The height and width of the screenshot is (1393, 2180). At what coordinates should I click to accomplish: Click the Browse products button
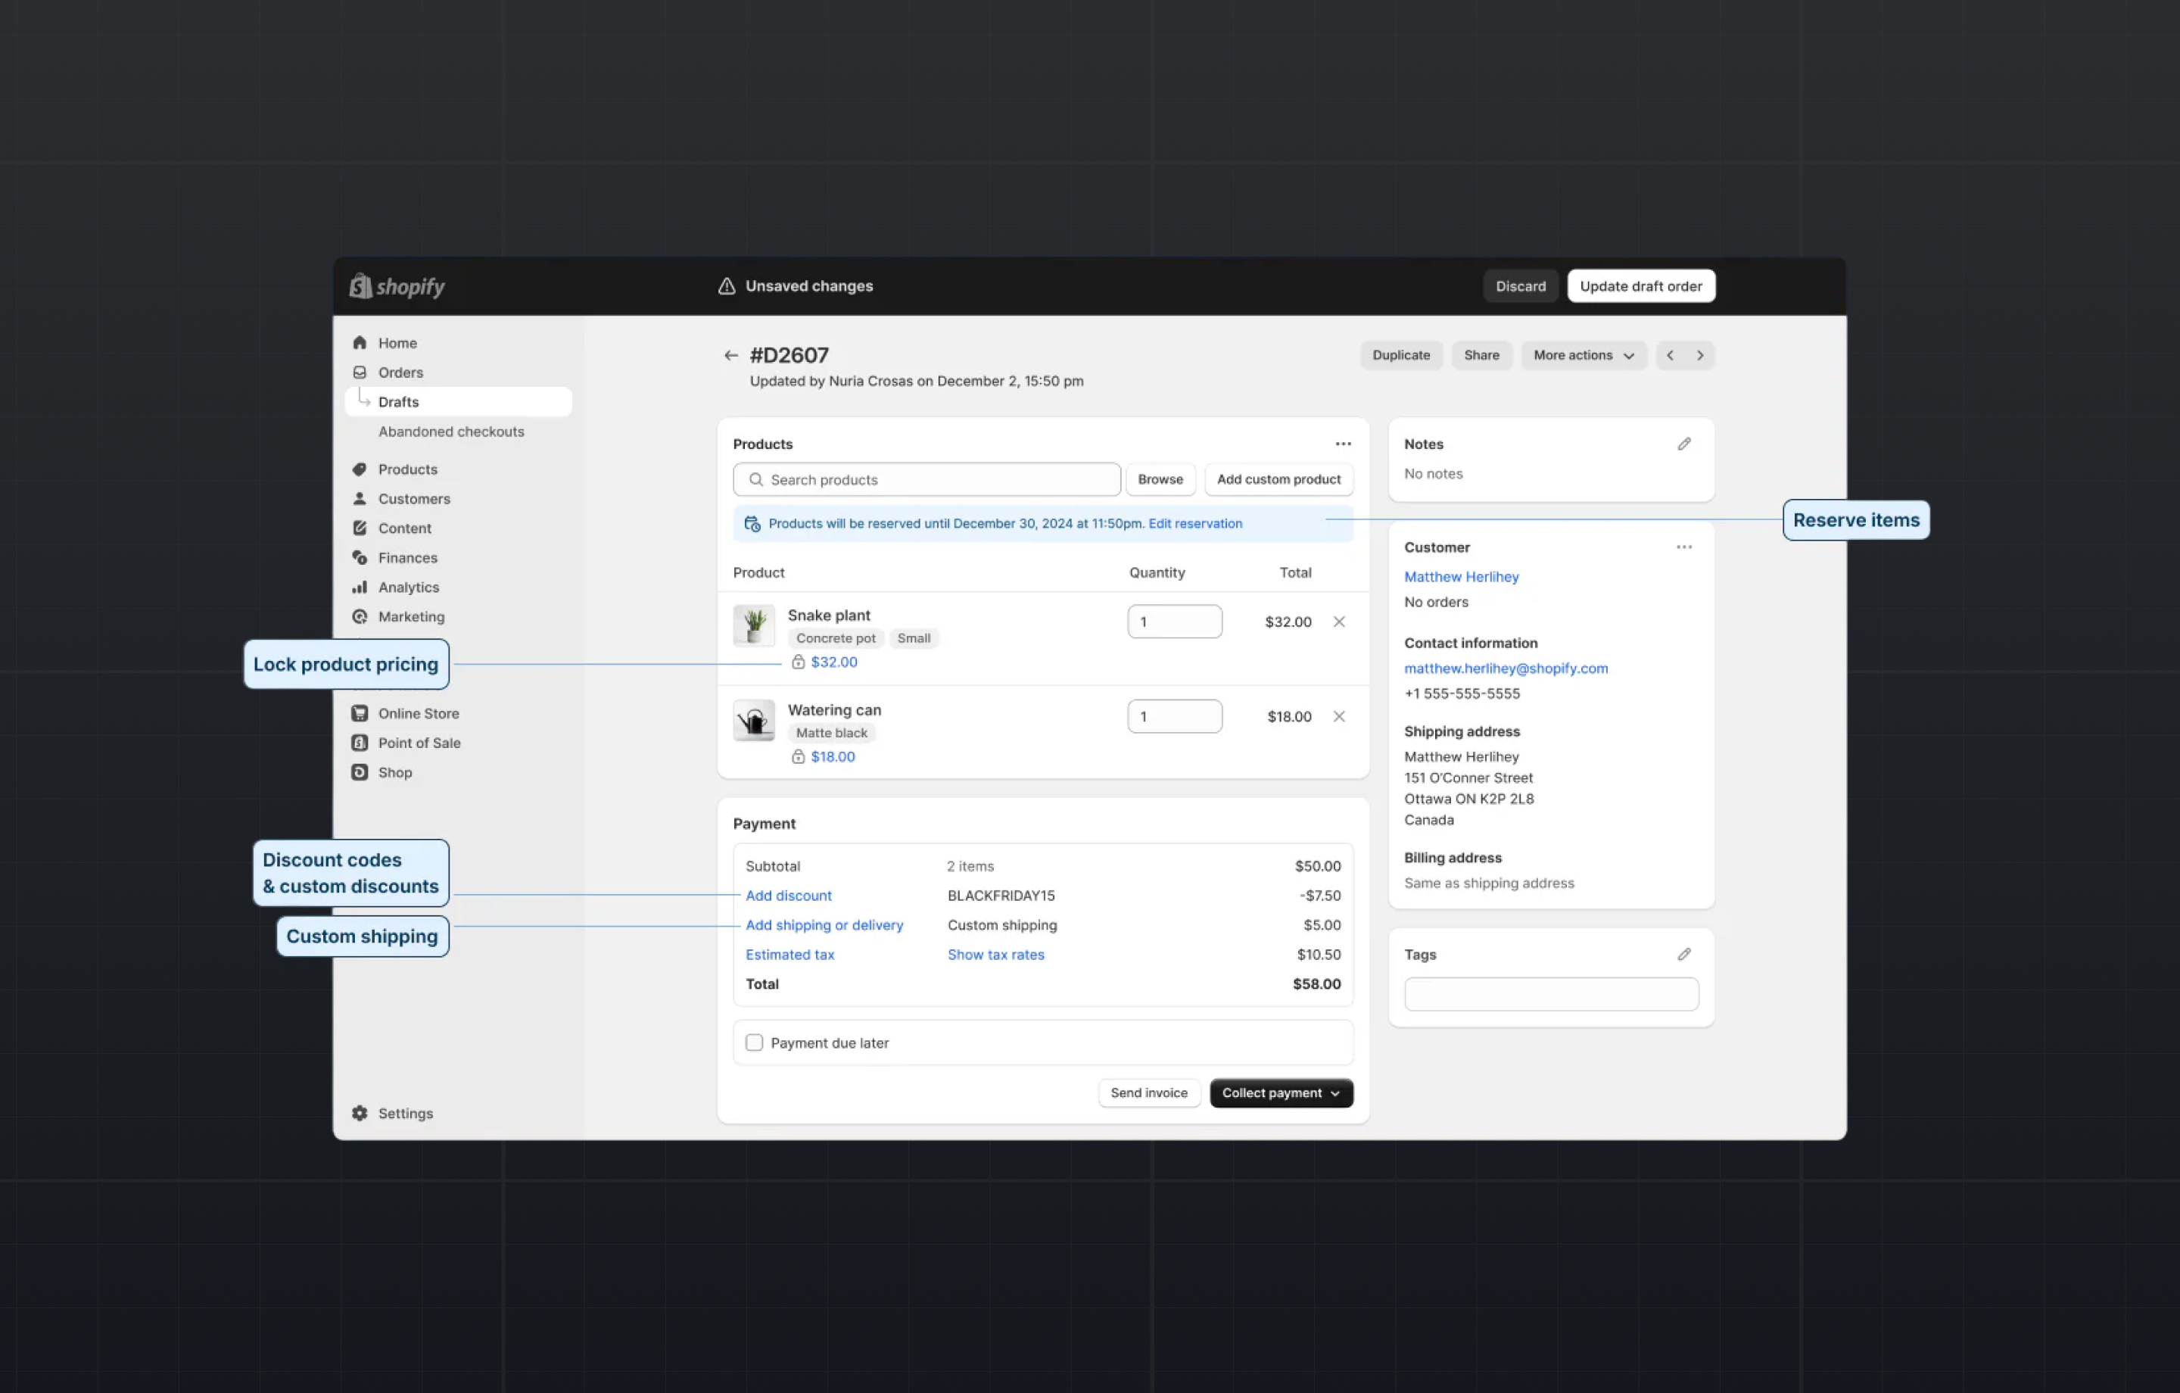[x=1160, y=479]
